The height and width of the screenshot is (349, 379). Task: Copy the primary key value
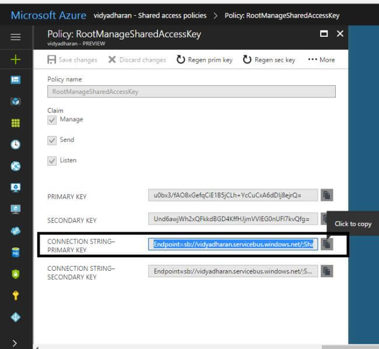[327, 195]
